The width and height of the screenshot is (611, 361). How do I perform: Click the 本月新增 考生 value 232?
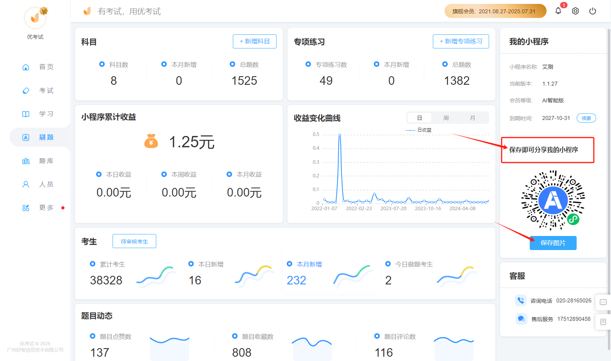coord(297,281)
